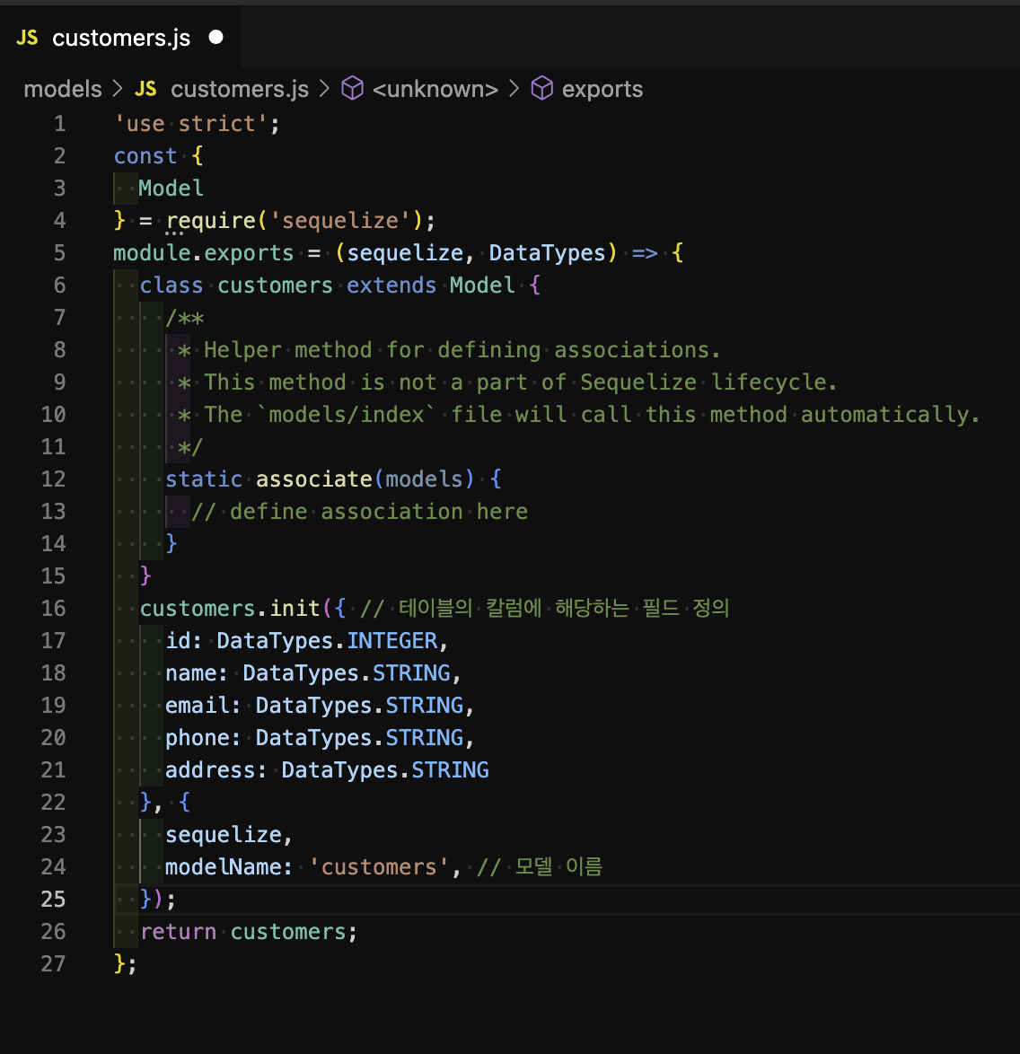Image resolution: width=1020 pixels, height=1054 pixels.
Task: Click the JS icon in the breadcrumb
Action: [x=145, y=89]
